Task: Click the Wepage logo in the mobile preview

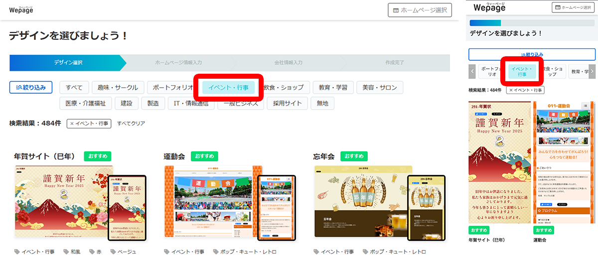Action: (489, 7)
